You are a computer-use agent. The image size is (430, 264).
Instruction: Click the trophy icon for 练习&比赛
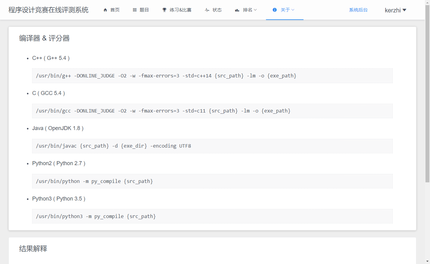point(164,10)
